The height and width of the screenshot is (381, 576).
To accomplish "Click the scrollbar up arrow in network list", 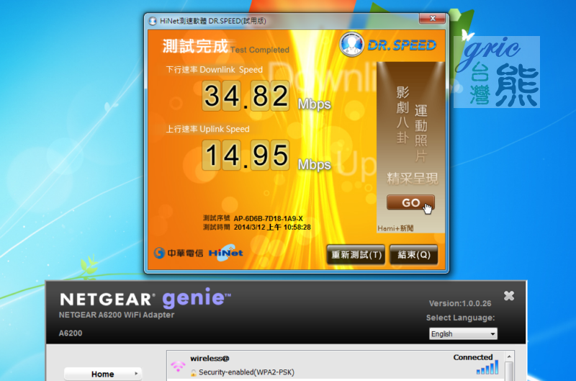I will (x=509, y=357).
